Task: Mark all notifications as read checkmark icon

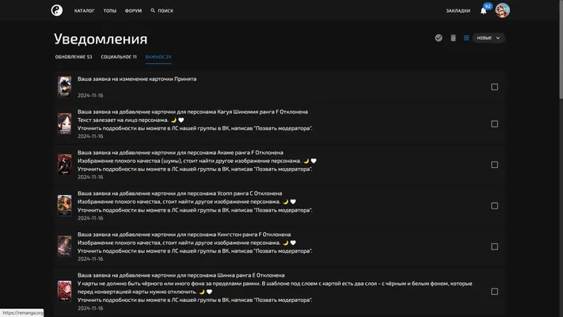Action: [x=439, y=38]
